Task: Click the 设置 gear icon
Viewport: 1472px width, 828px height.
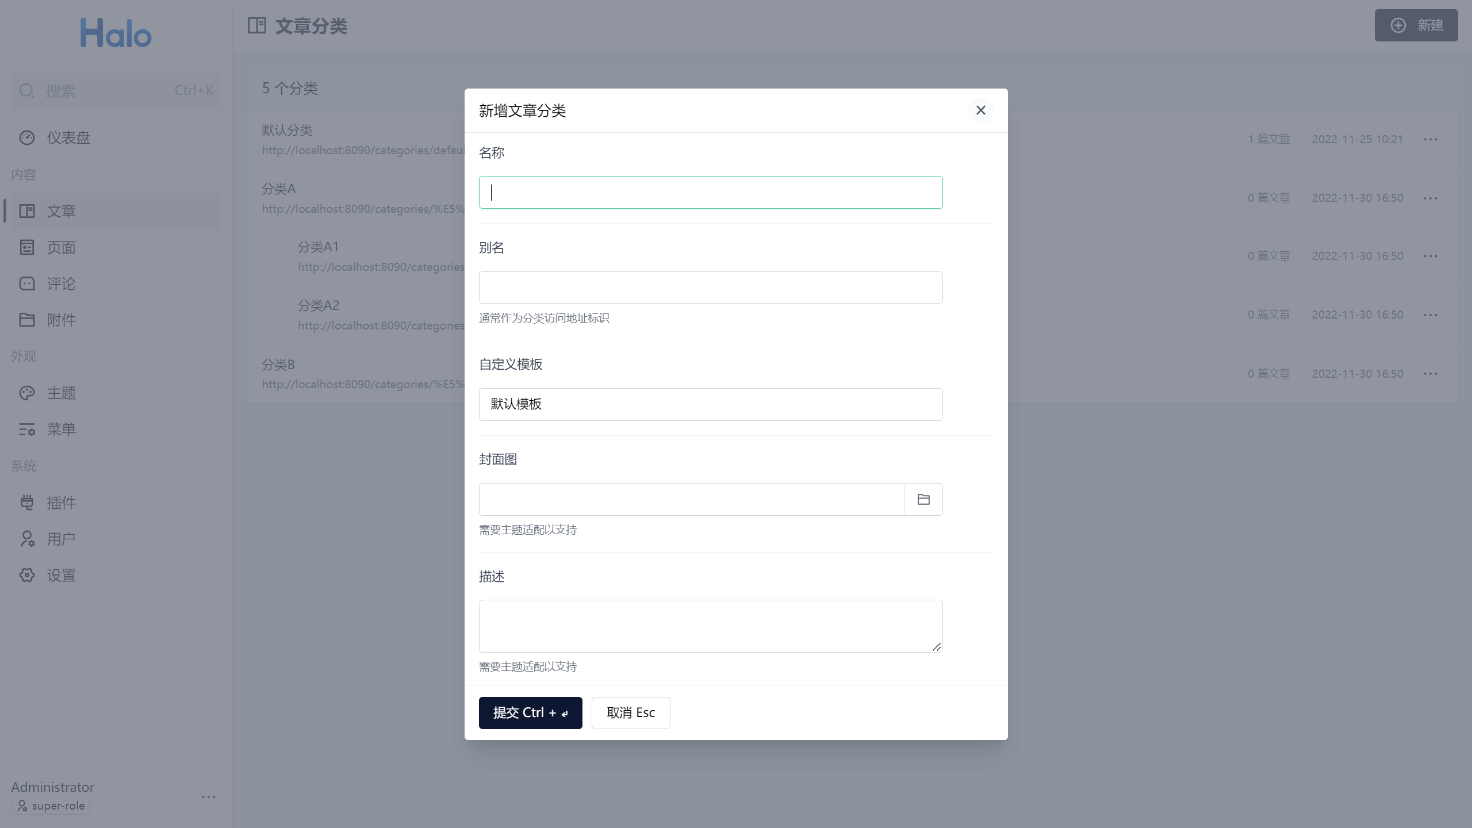Action: pos(27,575)
